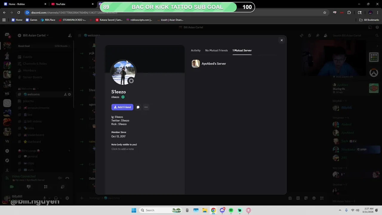This screenshot has width=382, height=215.
Task: Open the GIF picker in message bar
Action: [x=298, y=198]
